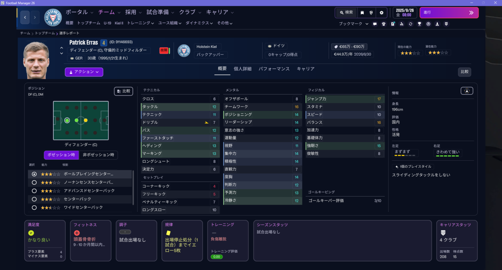This screenshot has height=270, width=502.
Task: Open U-19 in the sub navigation
Action: point(108,23)
